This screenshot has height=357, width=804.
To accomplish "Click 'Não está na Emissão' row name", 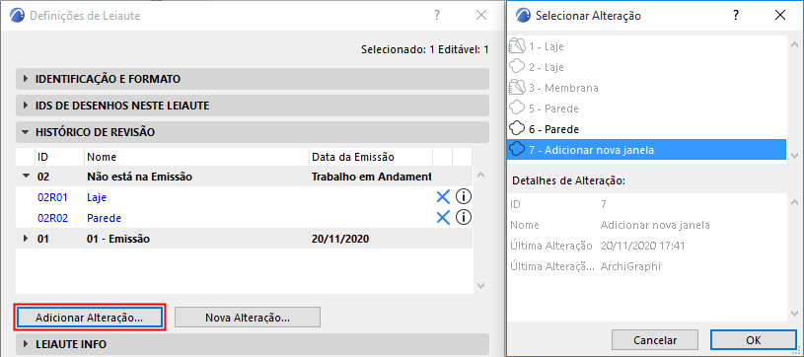I will (x=139, y=177).
